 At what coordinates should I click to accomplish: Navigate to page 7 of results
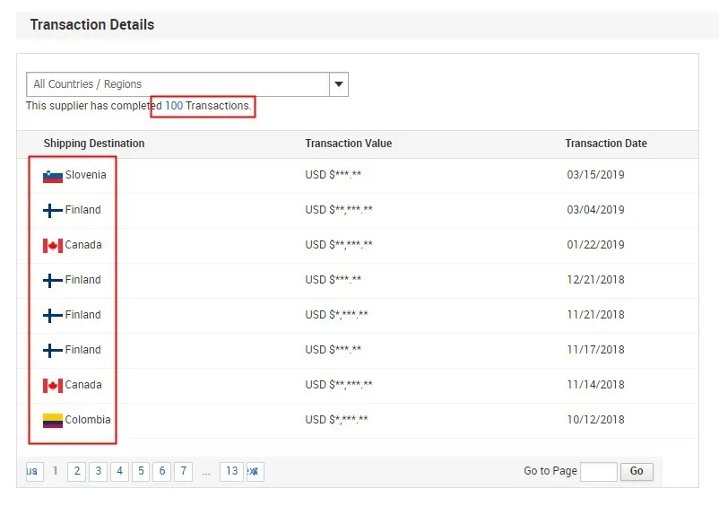(x=183, y=471)
